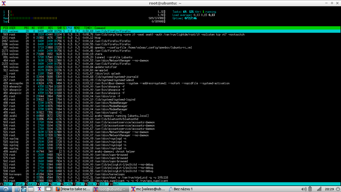Open the battery status tray icon
This screenshot has height=192, width=341.
click(310, 189)
